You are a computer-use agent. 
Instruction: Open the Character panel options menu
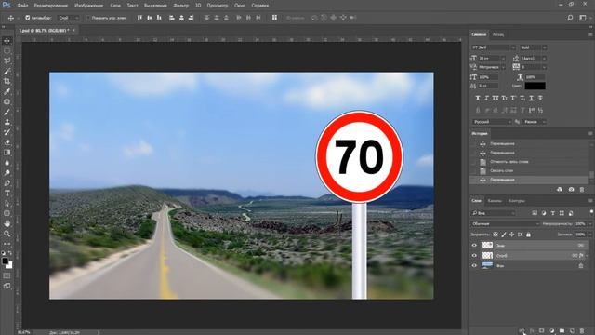(x=590, y=34)
